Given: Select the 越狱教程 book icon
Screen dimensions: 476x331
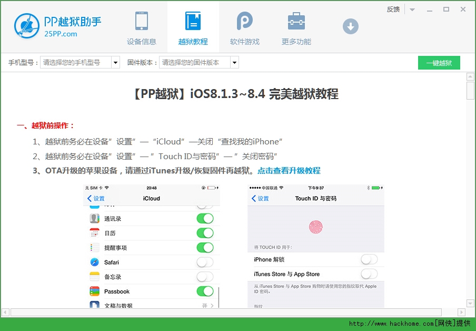Looking at the screenshot, I should coord(193,21).
